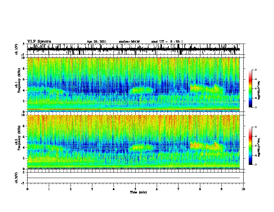Viewport: 274px width, 212px height.
Task: Click the flat ch.3 voltage trace line
Action: (x=134, y=178)
